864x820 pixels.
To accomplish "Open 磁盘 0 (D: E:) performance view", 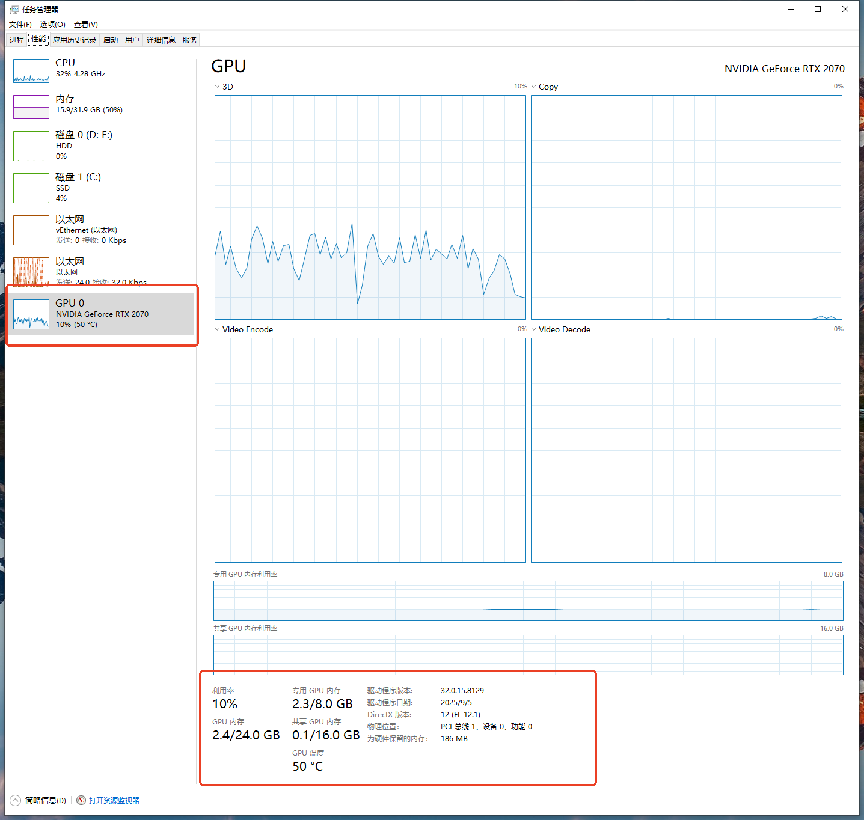I will pos(84,135).
